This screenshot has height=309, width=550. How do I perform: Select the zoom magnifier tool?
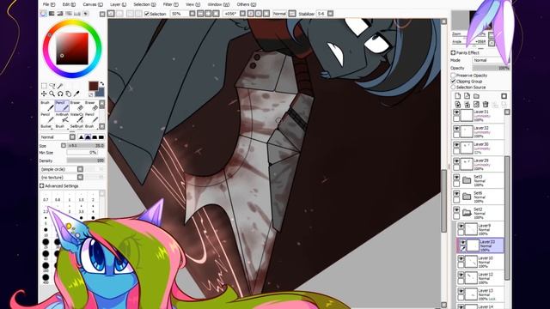point(52,94)
